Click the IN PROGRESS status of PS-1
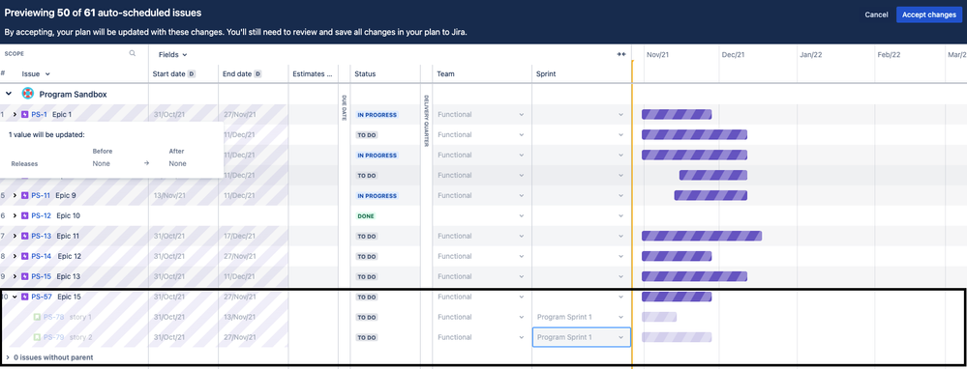Viewport: 967px width, 369px height. [x=377, y=115]
